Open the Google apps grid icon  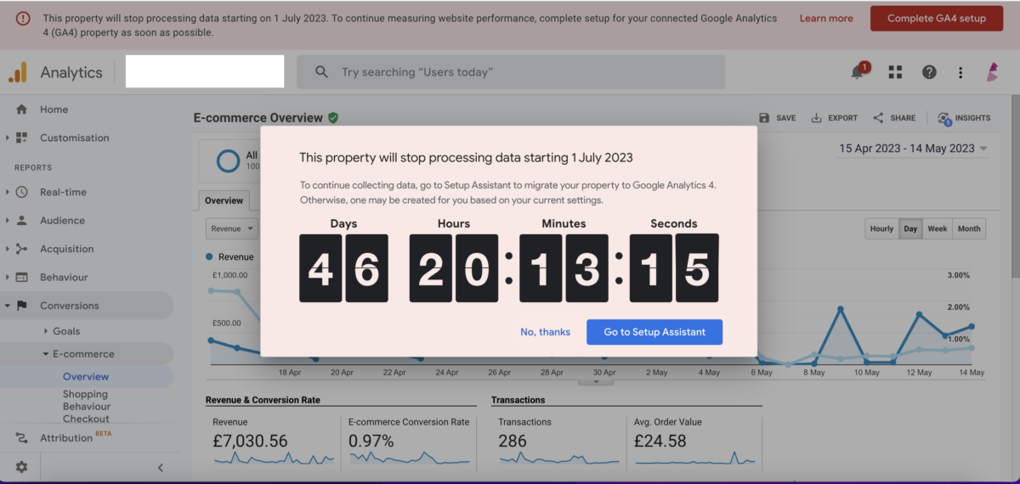(x=895, y=73)
